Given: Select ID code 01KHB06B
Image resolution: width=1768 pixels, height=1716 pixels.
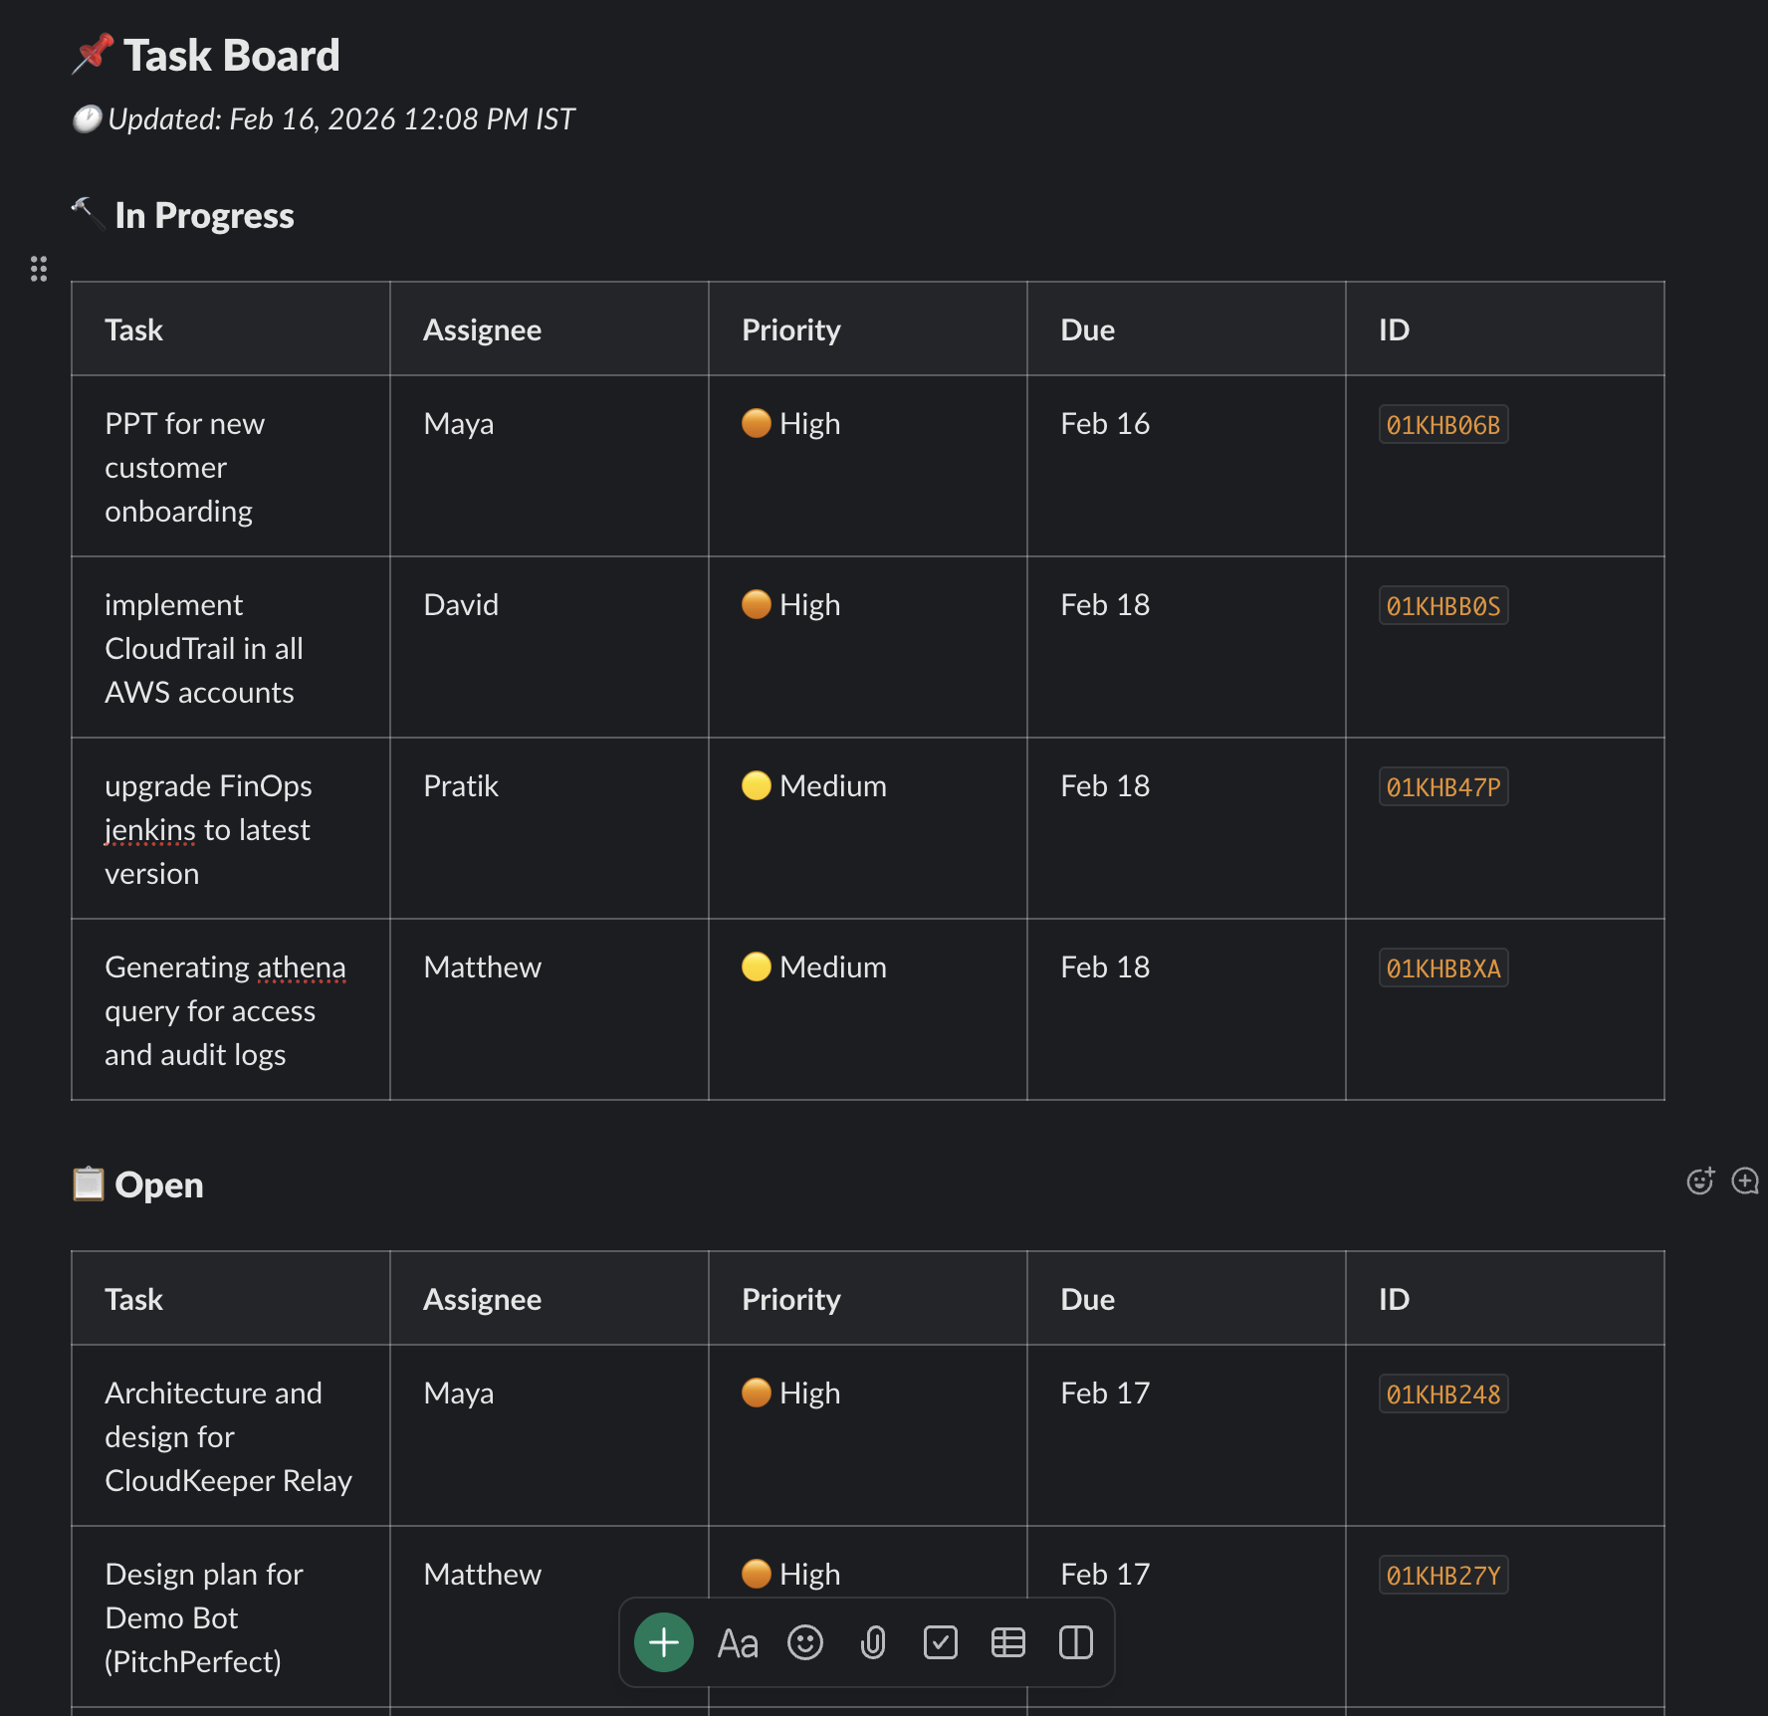Looking at the screenshot, I should (1443, 424).
